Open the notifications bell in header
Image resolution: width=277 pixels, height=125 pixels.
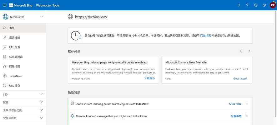pyautogui.click(x=239, y=5)
